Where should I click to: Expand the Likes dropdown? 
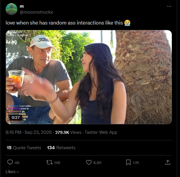click(12, 172)
